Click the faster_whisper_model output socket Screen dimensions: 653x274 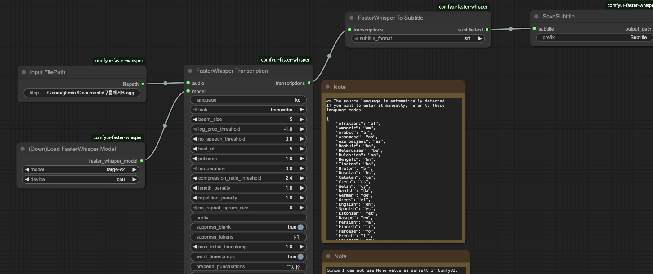tap(141, 161)
